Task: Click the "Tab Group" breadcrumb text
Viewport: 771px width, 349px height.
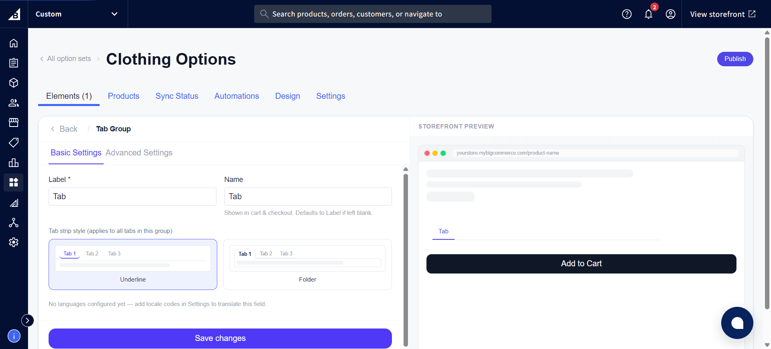Action: (113, 129)
